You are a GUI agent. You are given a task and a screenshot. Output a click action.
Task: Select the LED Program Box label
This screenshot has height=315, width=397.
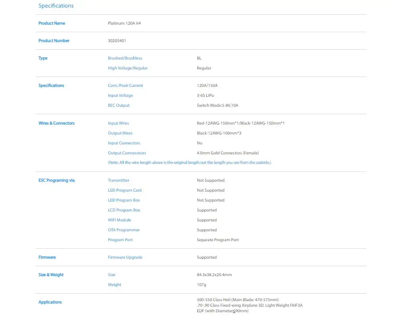124,200
